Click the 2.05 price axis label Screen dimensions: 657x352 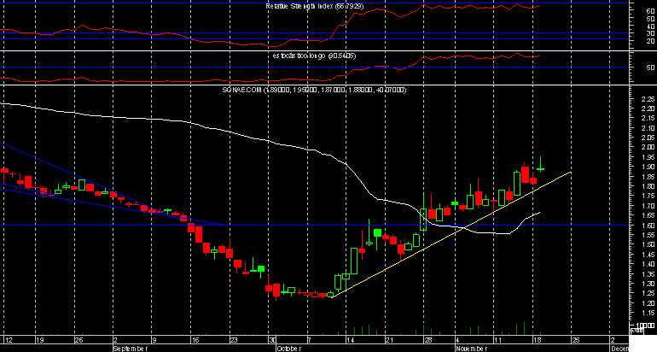648,138
